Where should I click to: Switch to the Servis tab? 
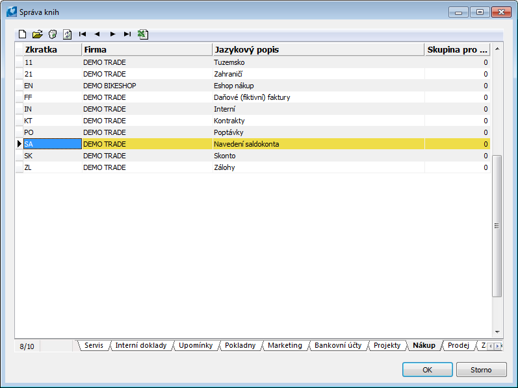tap(94, 345)
